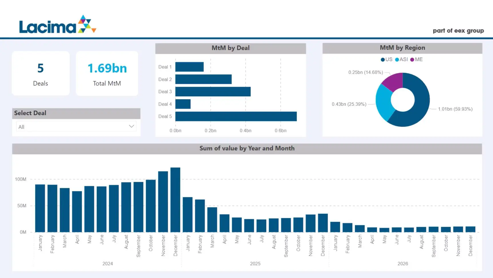Click the 1.69bn Total MtM card
Viewport: 493px width, 278px height.
coord(107,73)
